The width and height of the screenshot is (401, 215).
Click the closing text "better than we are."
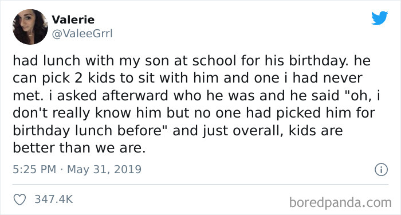(79, 148)
